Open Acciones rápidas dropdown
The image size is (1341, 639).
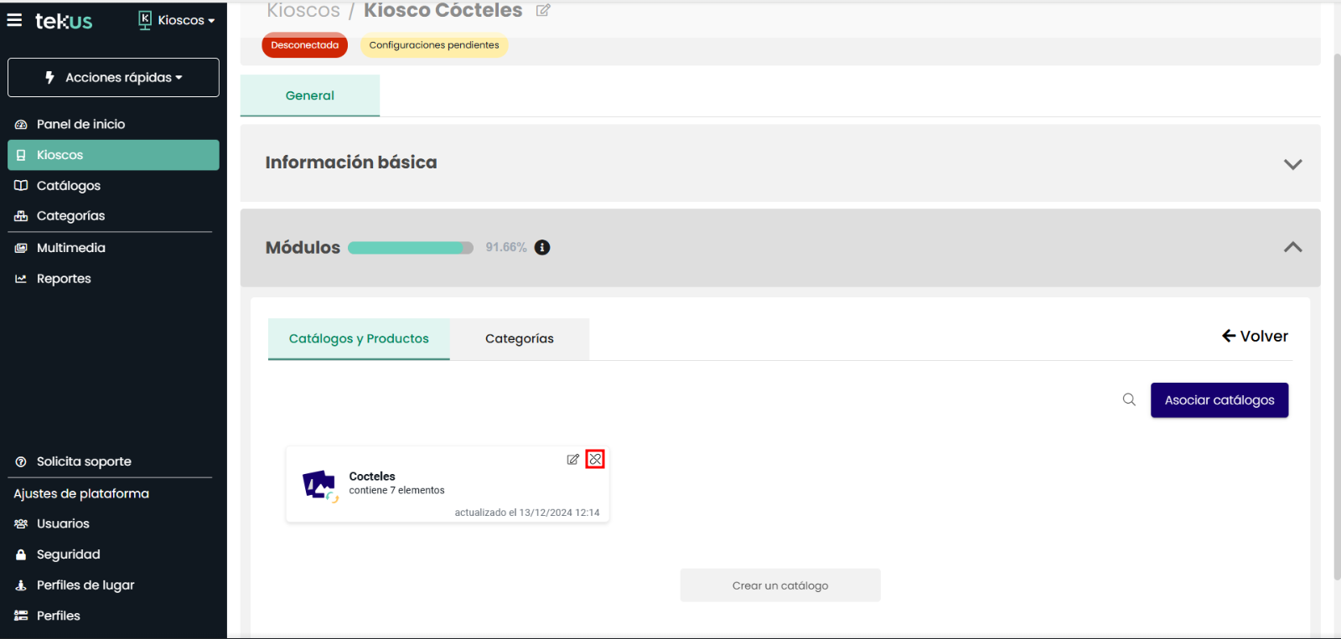pyautogui.click(x=113, y=77)
